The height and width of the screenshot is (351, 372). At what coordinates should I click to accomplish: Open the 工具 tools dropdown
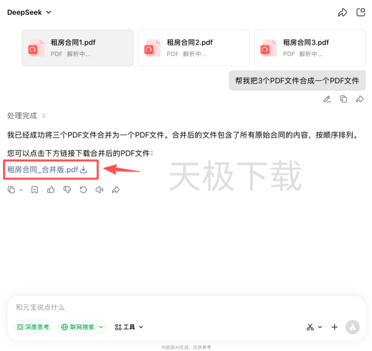[129, 327]
